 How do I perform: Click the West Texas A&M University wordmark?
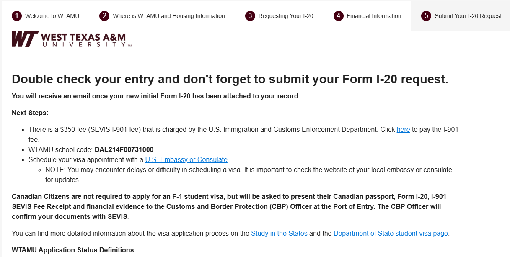click(86, 40)
